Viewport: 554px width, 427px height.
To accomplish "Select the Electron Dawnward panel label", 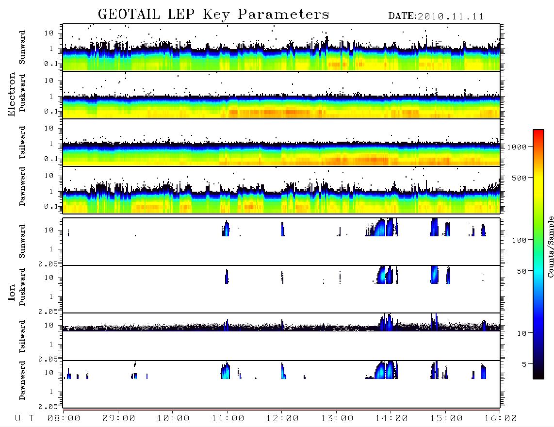I will pyautogui.click(x=22, y=186).
